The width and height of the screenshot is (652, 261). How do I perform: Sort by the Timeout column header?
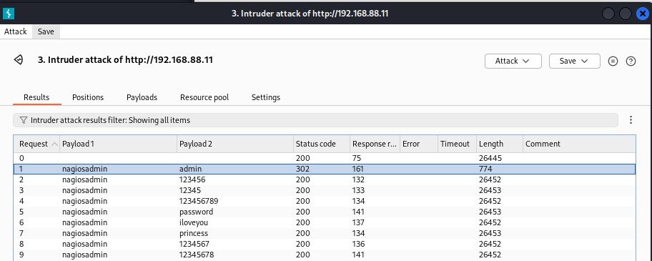pyautogui.click(x=458, y=144)
